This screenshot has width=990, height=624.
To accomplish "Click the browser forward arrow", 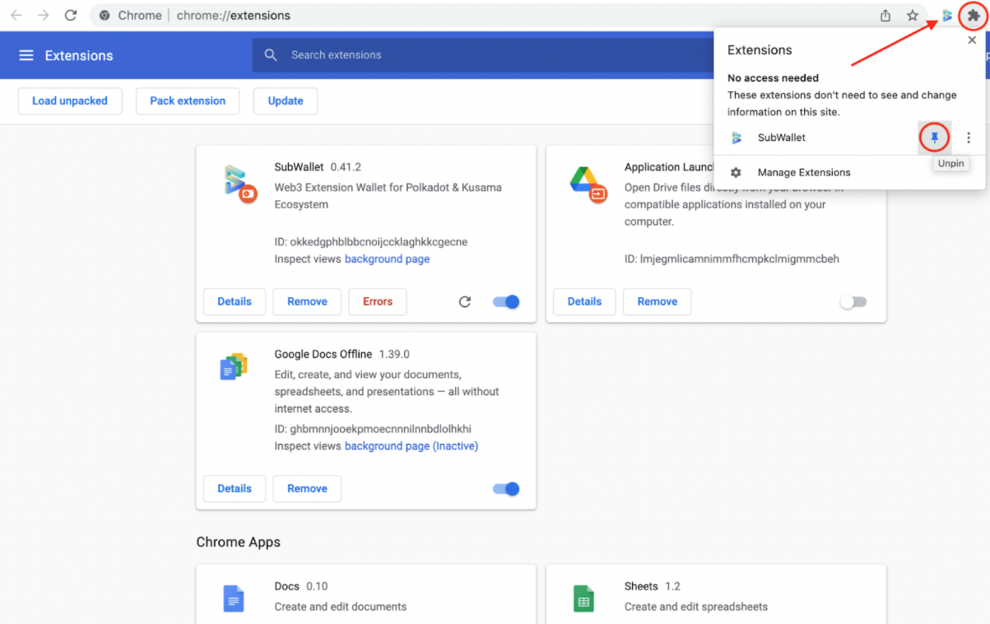I will 44,16.
